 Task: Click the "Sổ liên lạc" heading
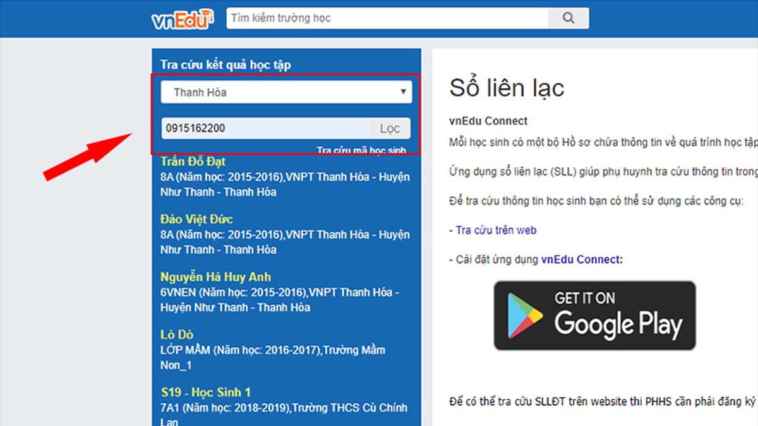507,88
